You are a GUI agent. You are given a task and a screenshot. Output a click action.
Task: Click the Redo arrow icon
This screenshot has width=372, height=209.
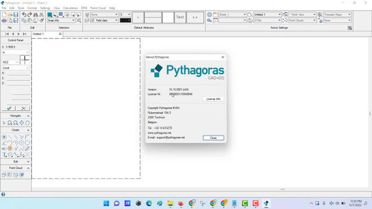click(x=30, y=15)
